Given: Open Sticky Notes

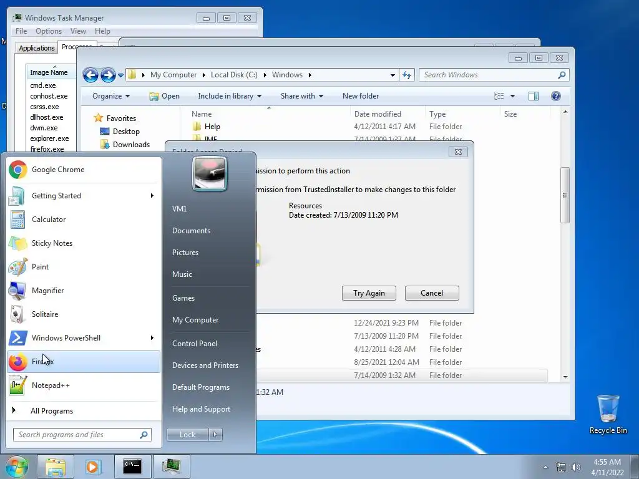Looking at the screenshot, I should click(84, 243).
